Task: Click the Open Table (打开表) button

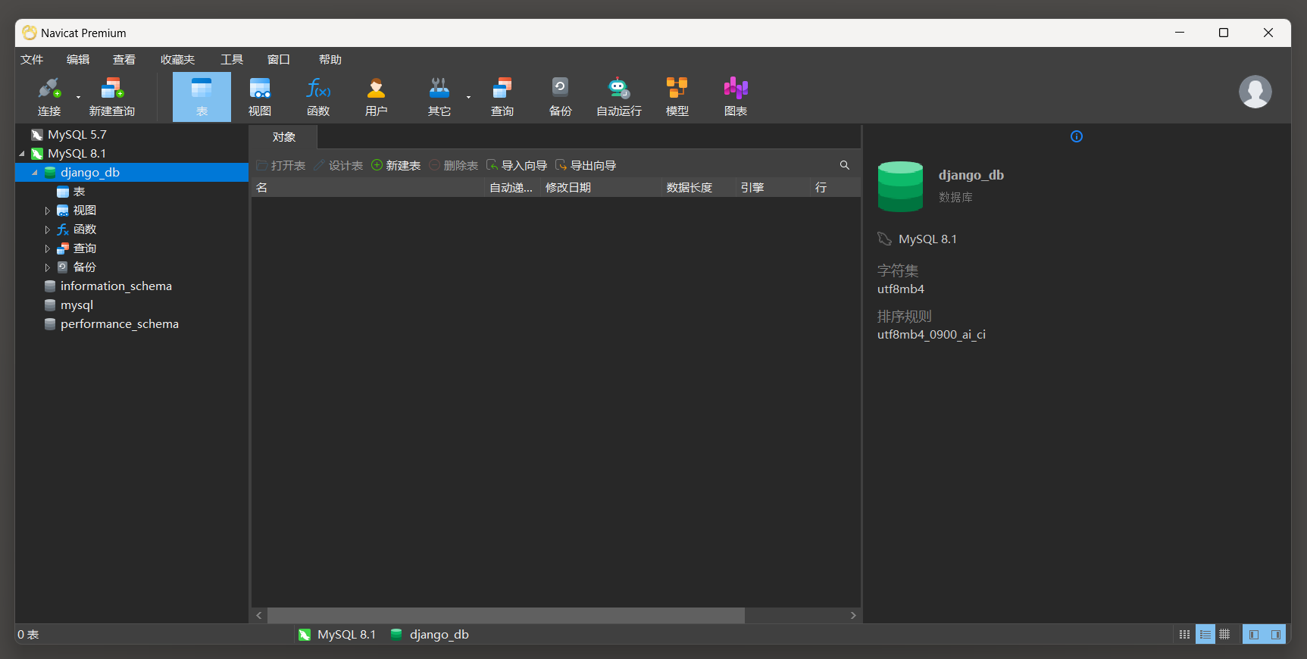Action: pos(281,165)
